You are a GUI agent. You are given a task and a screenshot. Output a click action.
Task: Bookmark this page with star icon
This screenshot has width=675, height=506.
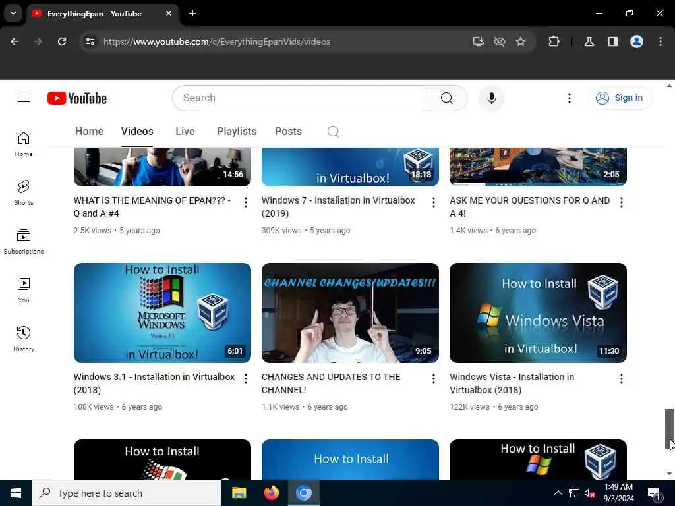click(x=521, y=42)
